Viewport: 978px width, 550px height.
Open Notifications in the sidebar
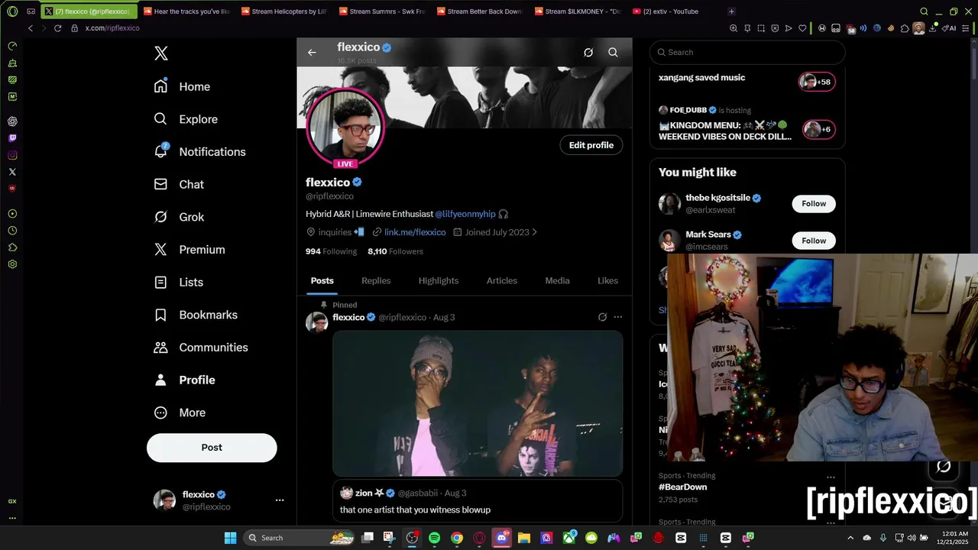(x=199, y=151)
